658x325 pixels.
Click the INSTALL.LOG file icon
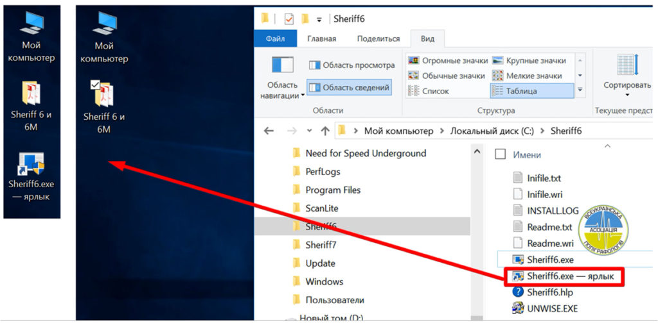(x=519, y=210)
